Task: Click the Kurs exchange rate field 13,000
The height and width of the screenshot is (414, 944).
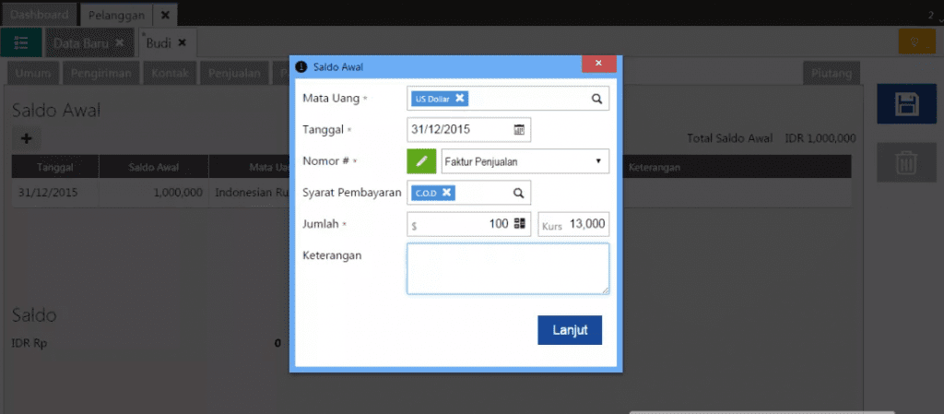Action: click(x=573, y=224)
